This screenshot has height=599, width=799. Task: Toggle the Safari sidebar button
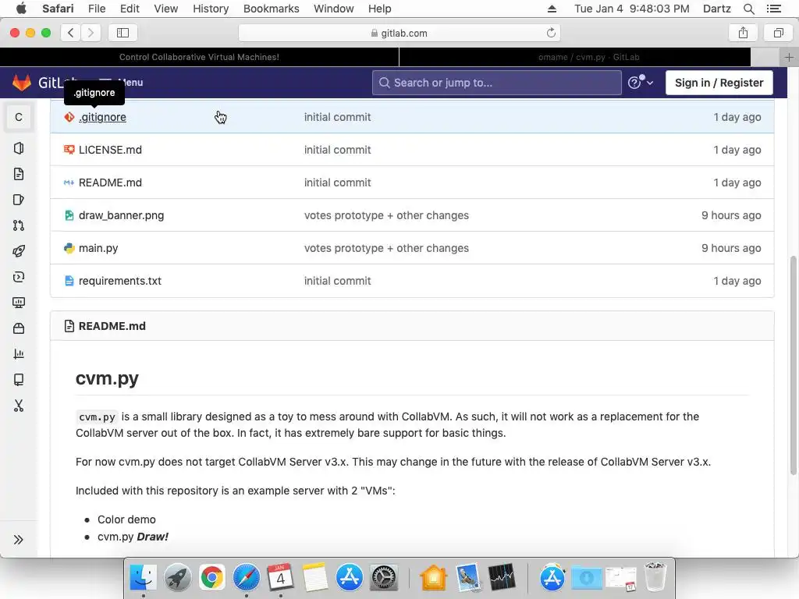[123, 33]
